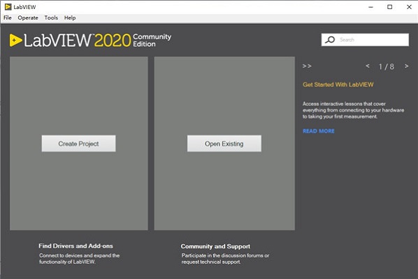Open the Help menu
The width and height of the screenshot is (418, 279).
click(70, 18)
